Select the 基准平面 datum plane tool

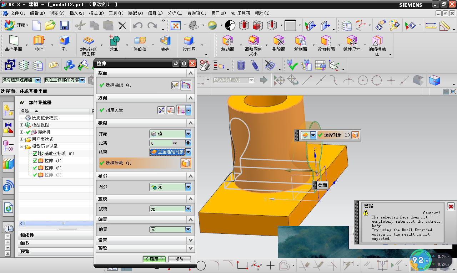tap(13, 43)
